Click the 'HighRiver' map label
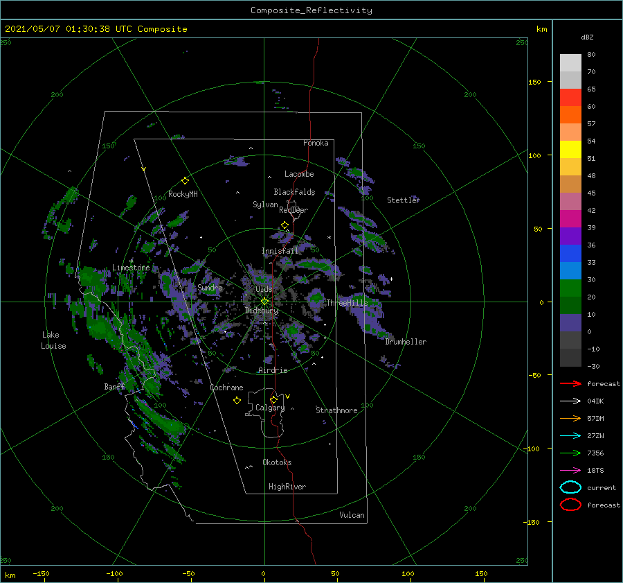The image size is (623, 583). [287, 487]
